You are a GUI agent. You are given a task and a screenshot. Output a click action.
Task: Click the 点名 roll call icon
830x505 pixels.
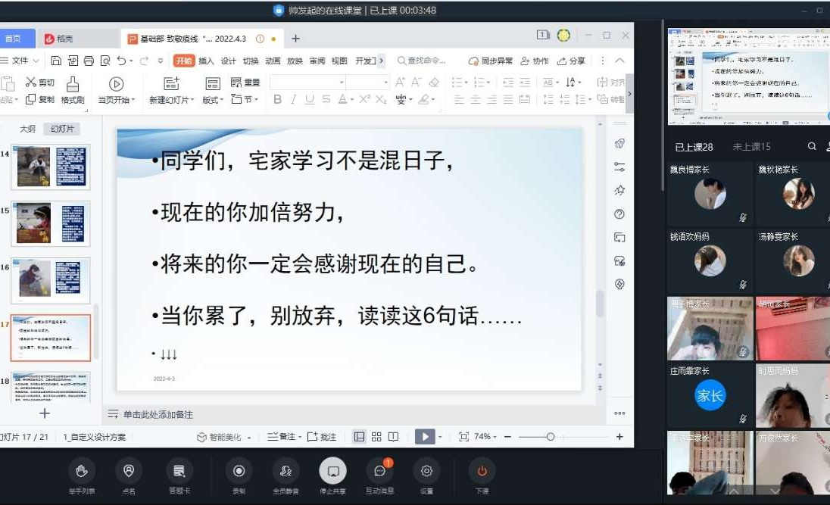click(129, 472)
